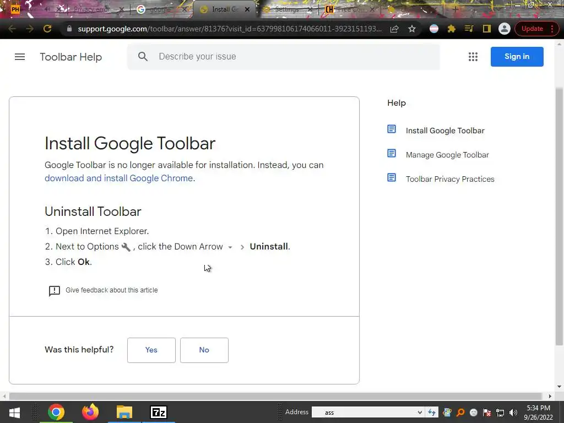Click Give feedback about this article

pos(111,290)
